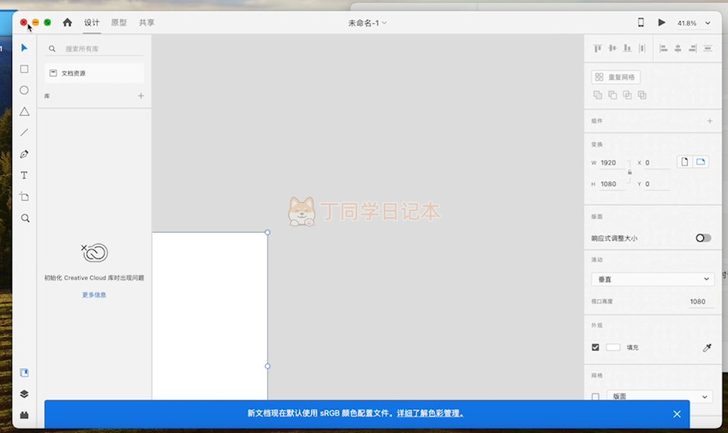Switch to the 原型 tab
The height and width of the screenshot is (433, 728).
tap(119, 23)
